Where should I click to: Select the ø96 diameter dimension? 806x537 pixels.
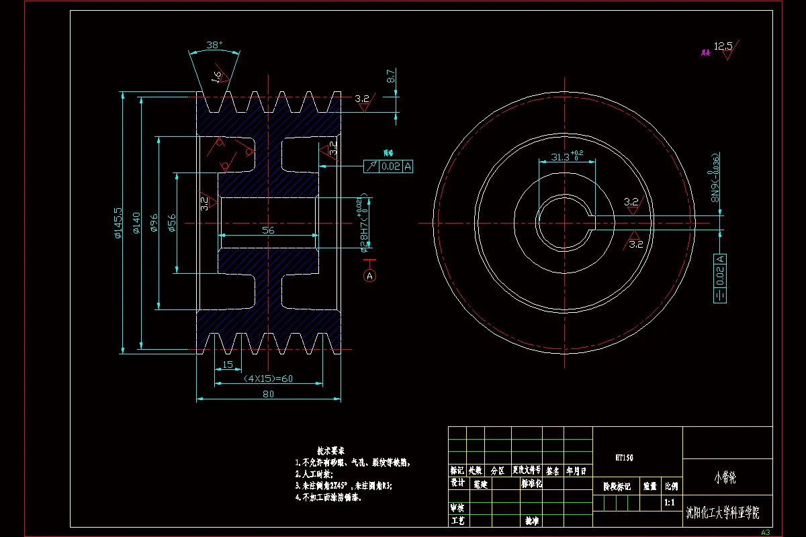point(154,223)
